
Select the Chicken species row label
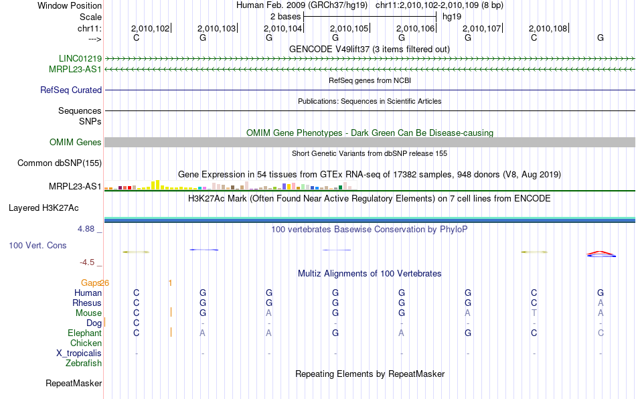coord(86,343)
